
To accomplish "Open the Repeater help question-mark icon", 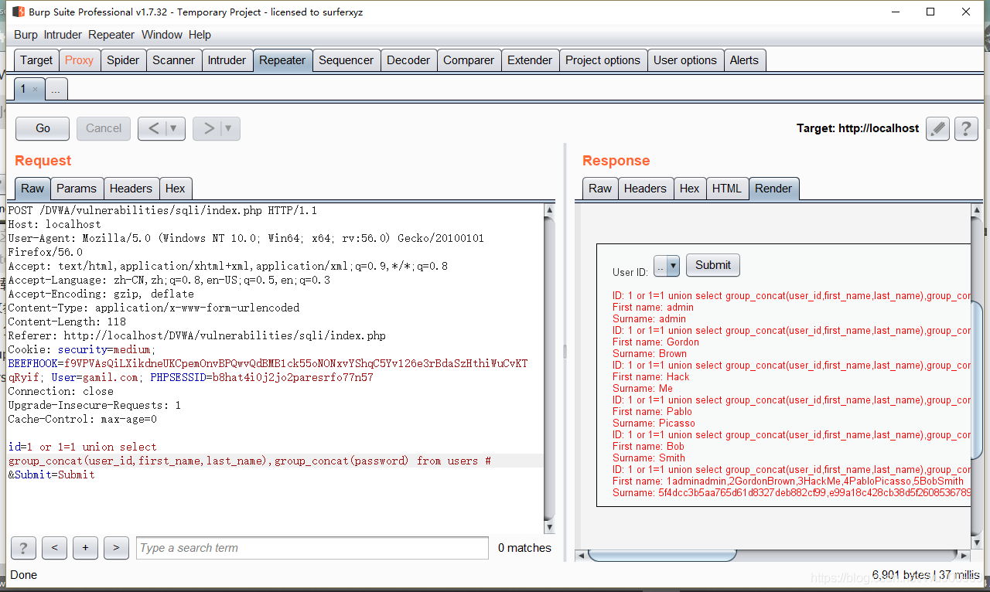I will (x=966, y=128).
